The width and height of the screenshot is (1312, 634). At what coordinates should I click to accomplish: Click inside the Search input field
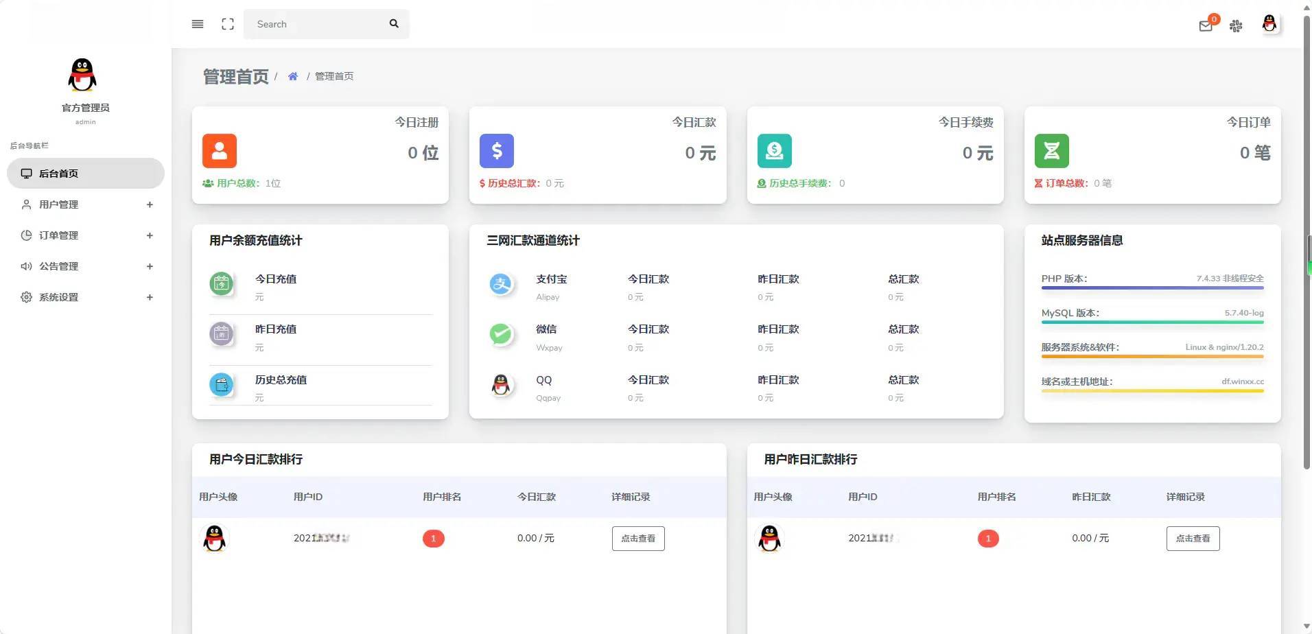click(x=316, y=23)
